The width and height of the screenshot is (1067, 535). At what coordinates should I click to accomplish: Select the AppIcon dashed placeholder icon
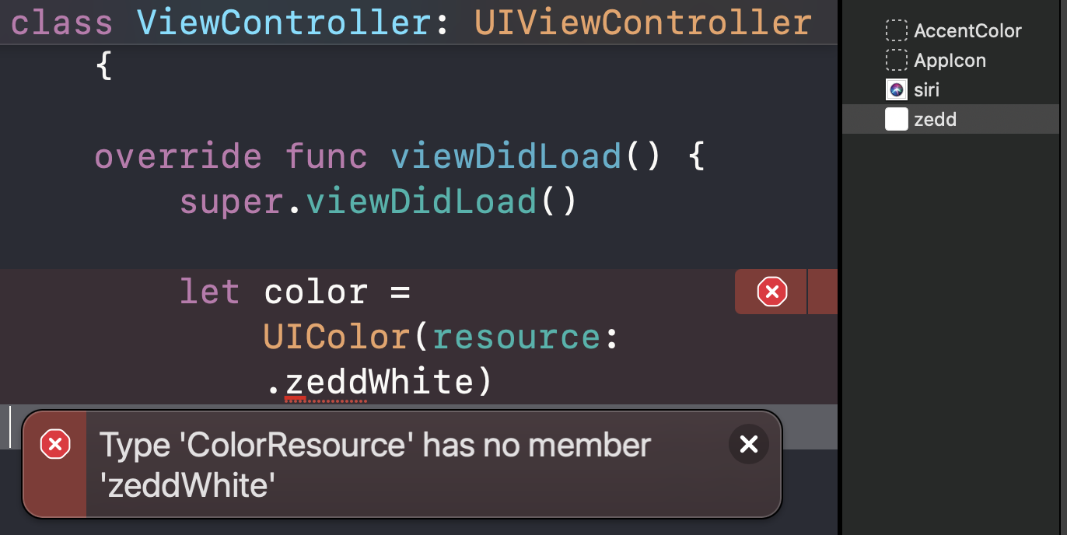click(x=897, y=61)
